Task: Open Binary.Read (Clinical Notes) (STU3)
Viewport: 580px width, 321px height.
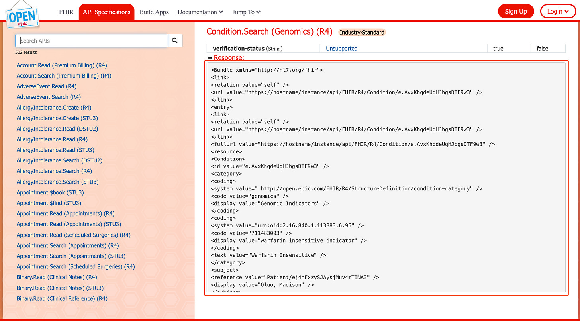Action: click(x=60, y=288)
